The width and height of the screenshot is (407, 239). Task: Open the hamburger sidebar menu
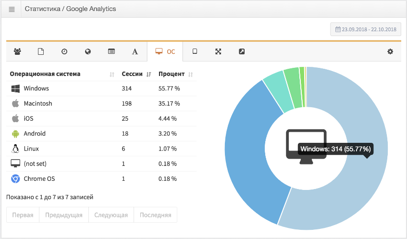(x=12, y=9)
